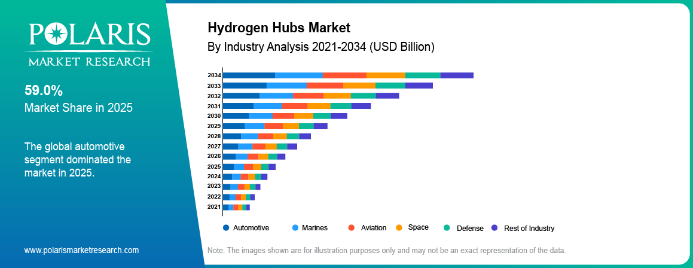Select the Aviation legend dot

(x=352, y=228)
